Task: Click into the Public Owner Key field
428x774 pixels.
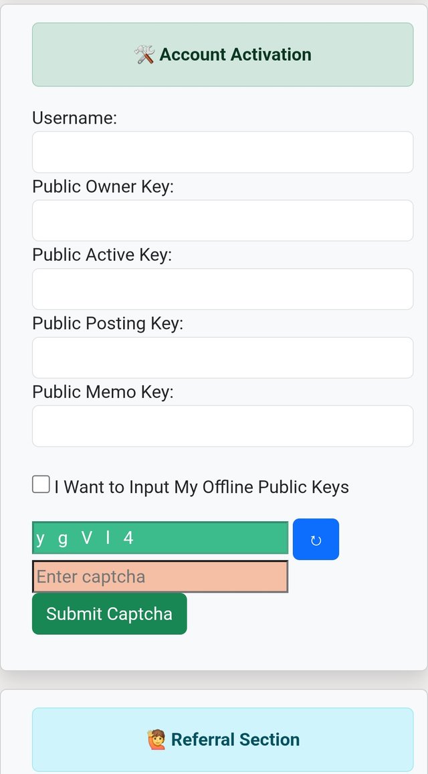Action: pyautogui.click(x=223, y=221)
